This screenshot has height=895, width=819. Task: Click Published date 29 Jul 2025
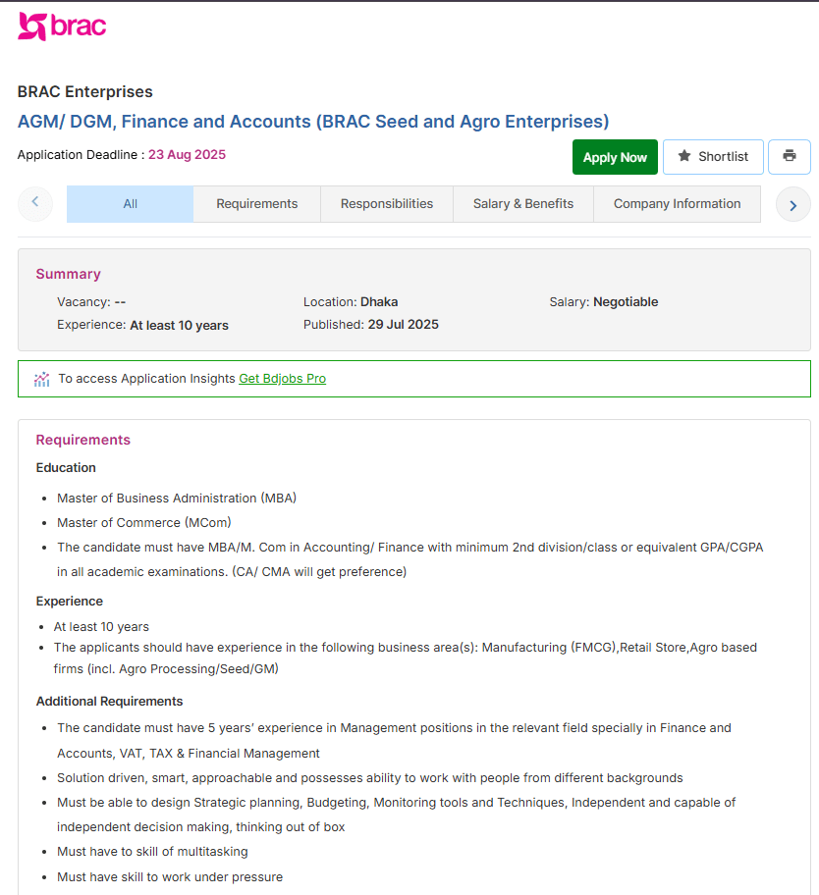click(x=403, y=324)
